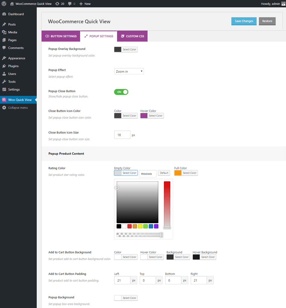Open the Posts menu item

(x=18, y=24)
